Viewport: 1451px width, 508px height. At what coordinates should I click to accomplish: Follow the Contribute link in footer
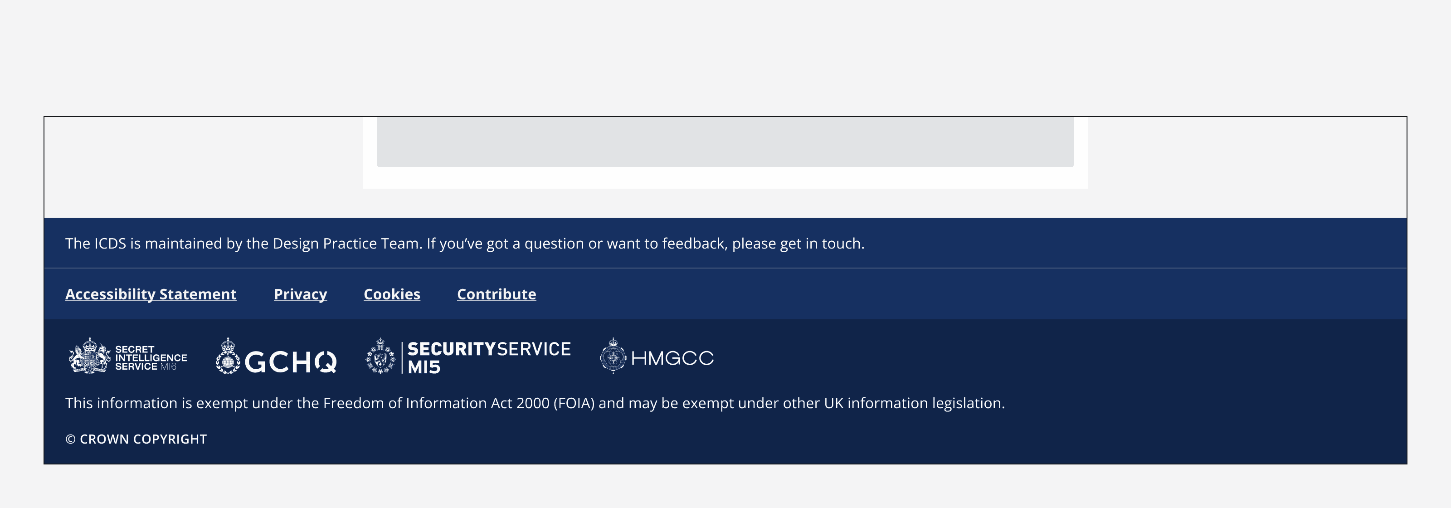tap(496, 294)
